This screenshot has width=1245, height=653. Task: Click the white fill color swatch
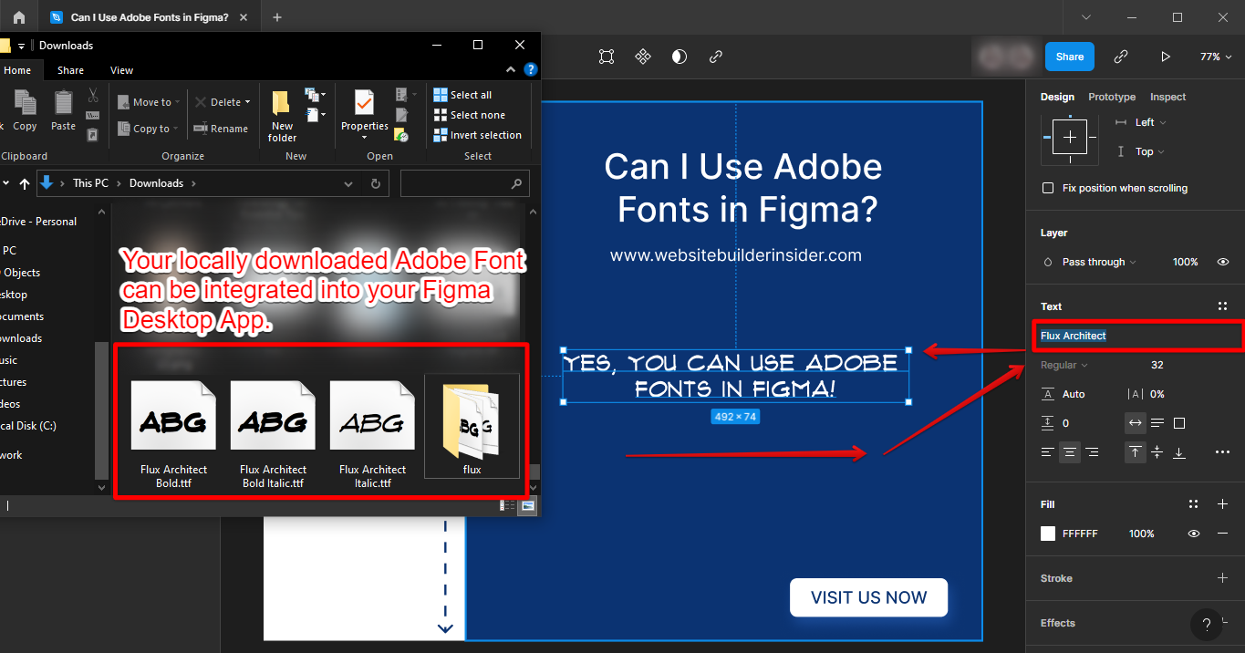1048,534
